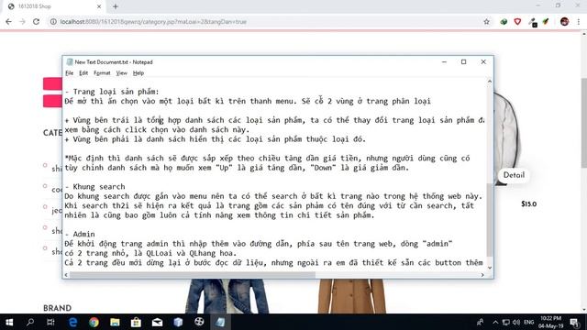587x330 pixels.
Task: Open the Notepad Format menu
Action: tap(102, 73)
